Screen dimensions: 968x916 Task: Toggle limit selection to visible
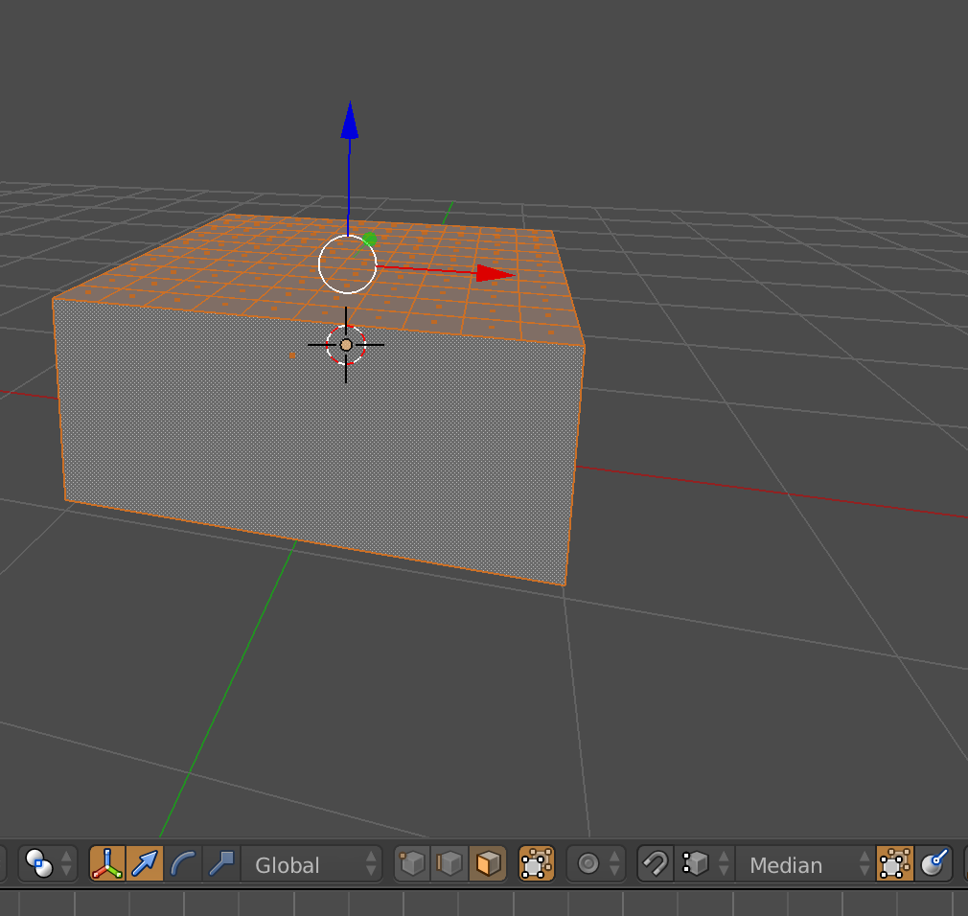pos(535,863)
